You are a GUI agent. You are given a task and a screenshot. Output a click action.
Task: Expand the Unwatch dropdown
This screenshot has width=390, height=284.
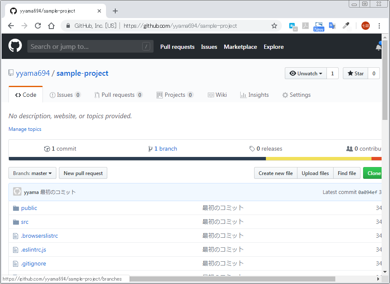coord(306,73)
